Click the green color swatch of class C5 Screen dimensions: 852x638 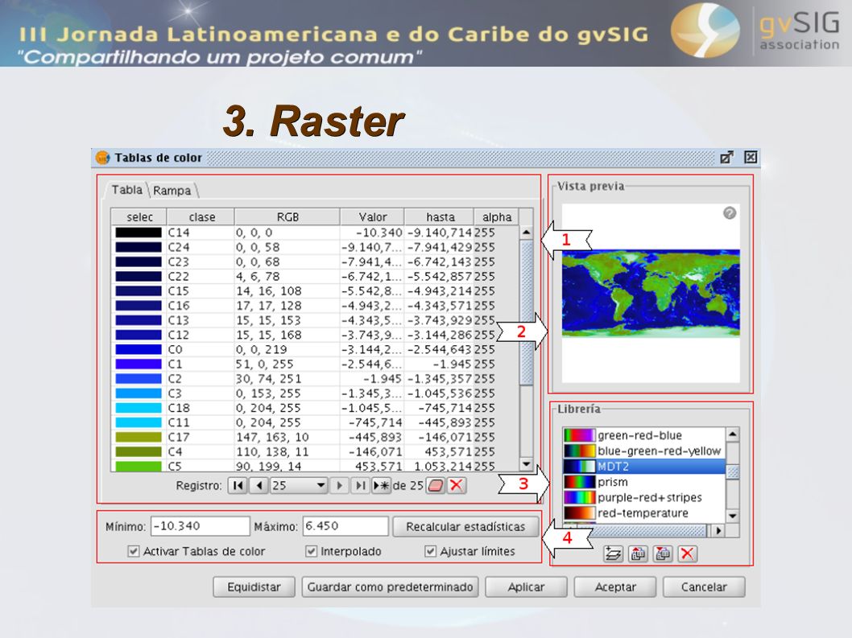[x=139, y=466]
